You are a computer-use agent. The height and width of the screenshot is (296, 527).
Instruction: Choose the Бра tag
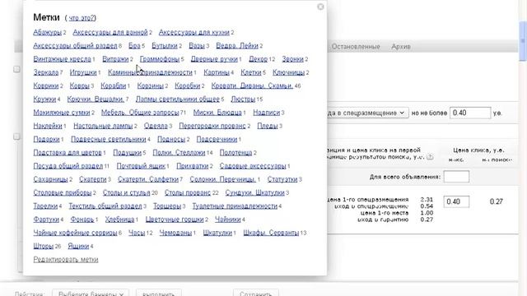tap(134, 46)
